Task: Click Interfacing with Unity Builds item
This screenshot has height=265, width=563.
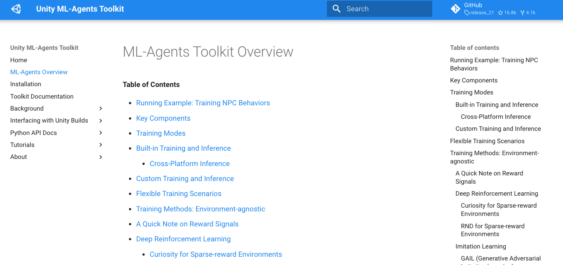Action: (49, 120)
